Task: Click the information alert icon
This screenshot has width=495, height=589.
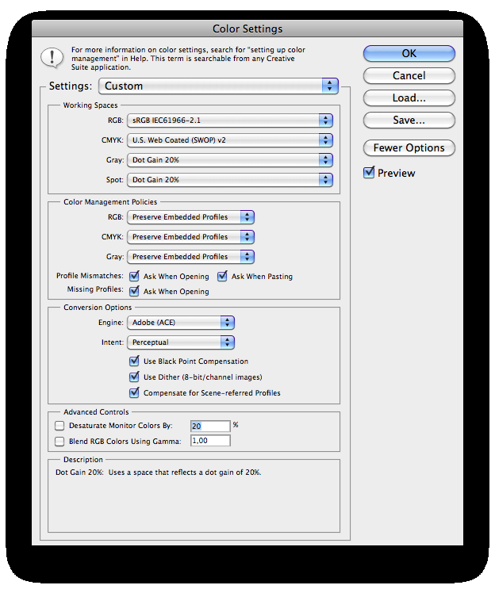Action: (x=52, y=58)
